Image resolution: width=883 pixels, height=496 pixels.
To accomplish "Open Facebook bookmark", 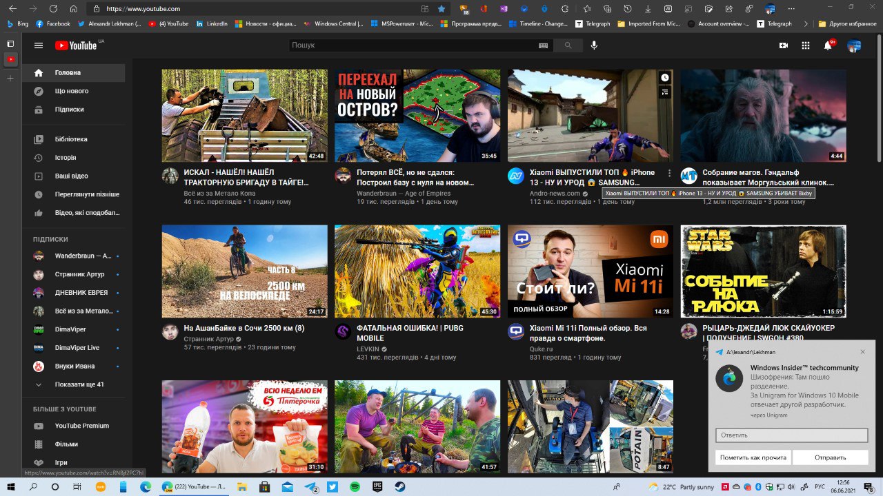I will pos(52,23).
